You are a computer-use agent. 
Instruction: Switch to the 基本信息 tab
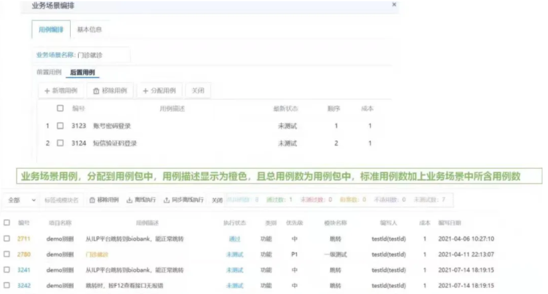coord(89,30)
